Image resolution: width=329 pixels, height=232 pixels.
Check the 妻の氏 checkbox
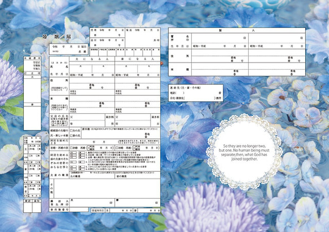(71, 136)
